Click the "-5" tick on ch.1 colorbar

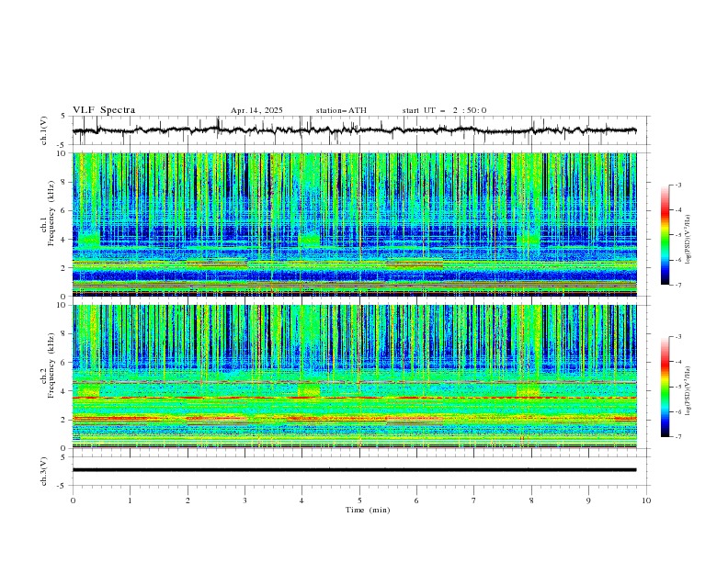pos(677,235)
